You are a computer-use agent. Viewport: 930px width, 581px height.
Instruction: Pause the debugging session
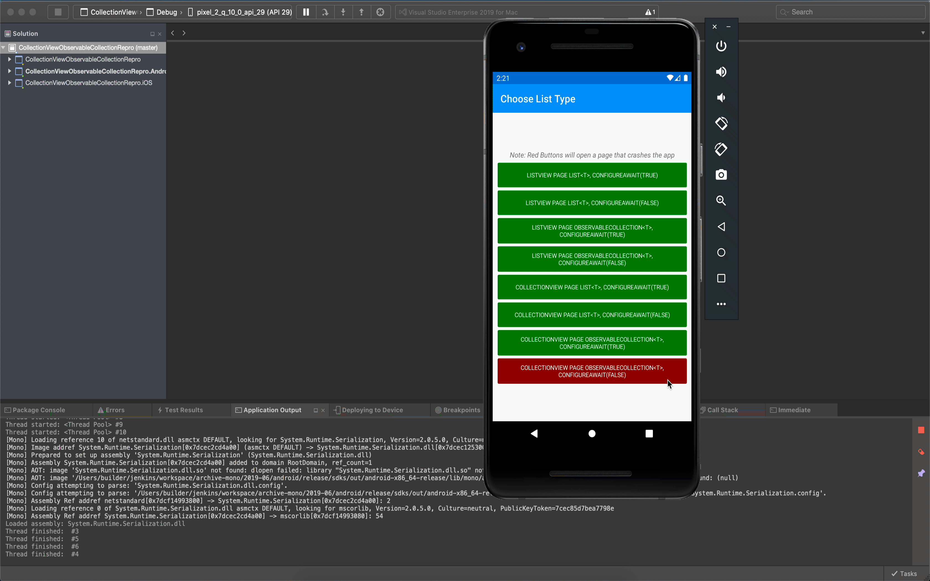[306, 12]
